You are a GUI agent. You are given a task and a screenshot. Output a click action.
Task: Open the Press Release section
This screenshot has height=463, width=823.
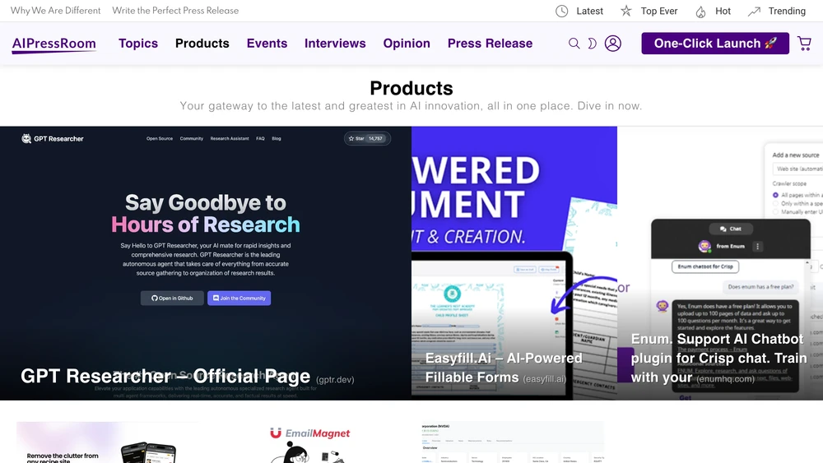[490, 44]
